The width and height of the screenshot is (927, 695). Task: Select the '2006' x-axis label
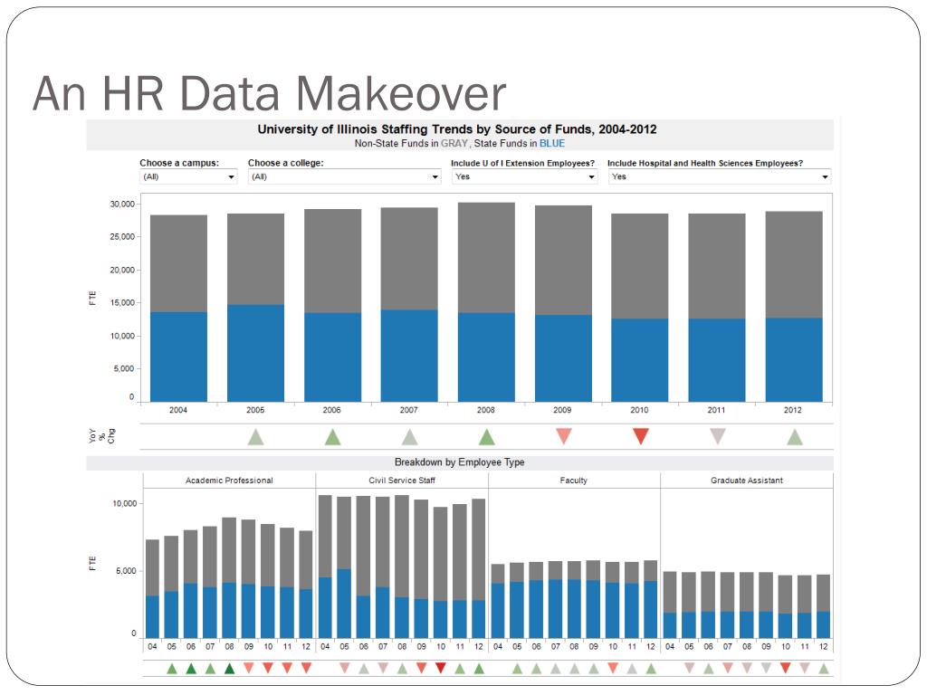tap(331, 410)
